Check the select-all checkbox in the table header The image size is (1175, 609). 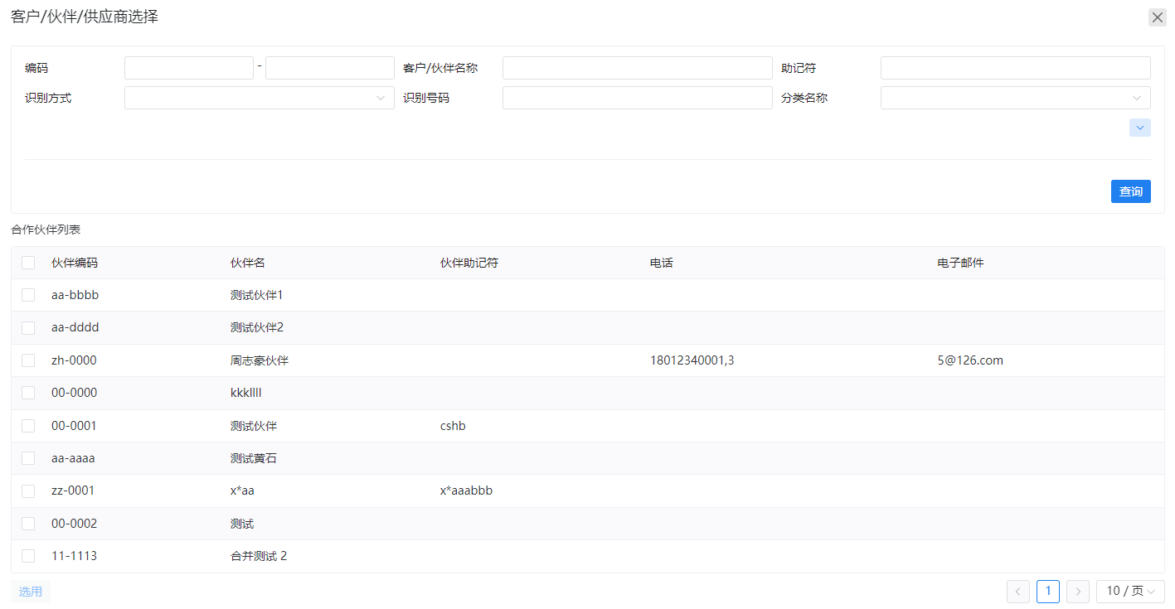click(x=28, y=263)
